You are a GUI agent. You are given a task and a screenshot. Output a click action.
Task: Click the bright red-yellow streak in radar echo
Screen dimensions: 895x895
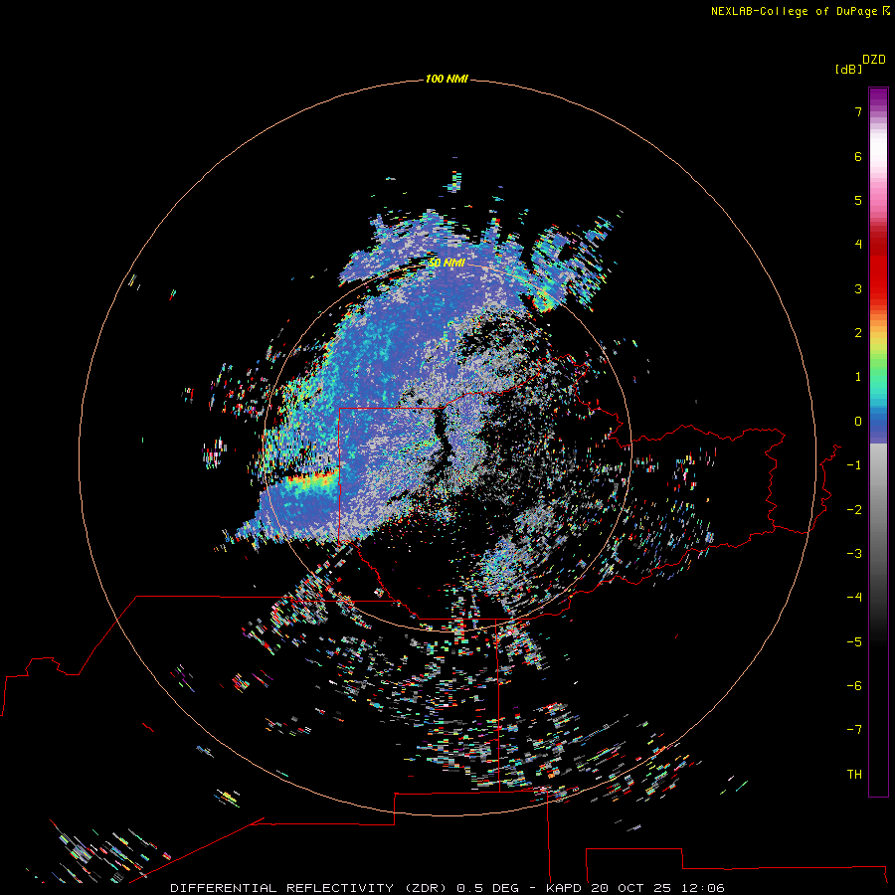(x=312, y=479)
